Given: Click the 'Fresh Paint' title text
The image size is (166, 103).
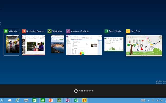Looking at the screenshot, I should (x=135, y=31).
